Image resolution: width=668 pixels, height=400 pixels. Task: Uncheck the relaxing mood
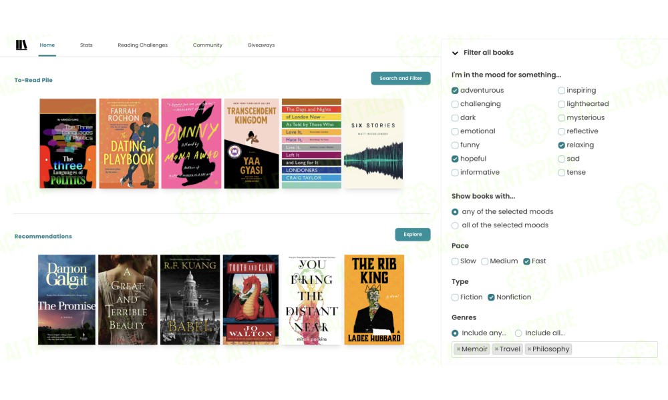(x=562, y=145)
